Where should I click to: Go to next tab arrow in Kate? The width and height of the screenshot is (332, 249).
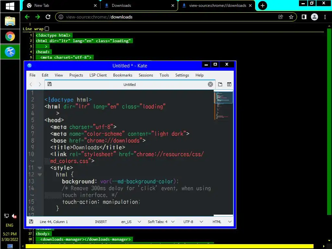[x=40, y=84]
